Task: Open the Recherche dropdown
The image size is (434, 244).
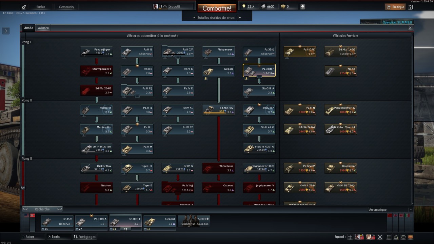Action: [x=42, y=209]
